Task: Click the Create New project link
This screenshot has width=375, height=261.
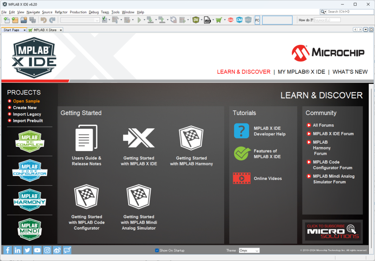Action: click(25, 108)
